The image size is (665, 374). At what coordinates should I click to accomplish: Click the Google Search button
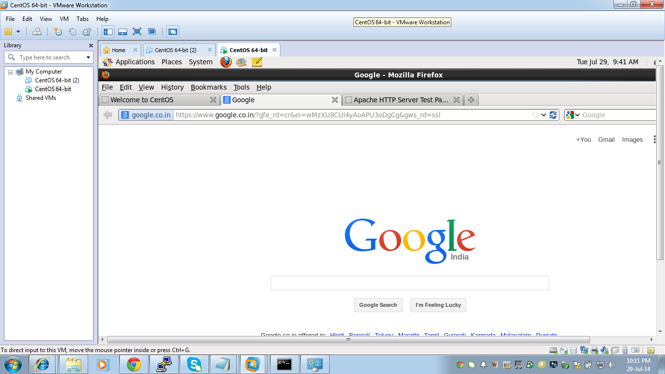[378, 305]
